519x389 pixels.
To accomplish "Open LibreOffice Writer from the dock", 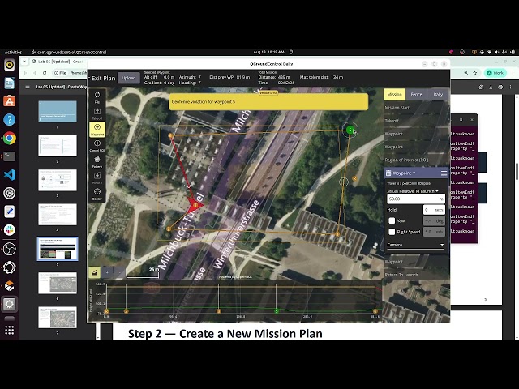I will pos(9,83).
